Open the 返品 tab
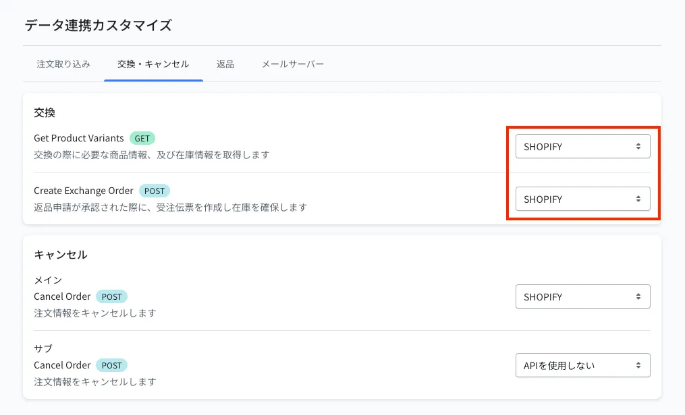Screen dimensions: 685x415 click(x=225, y=64)
